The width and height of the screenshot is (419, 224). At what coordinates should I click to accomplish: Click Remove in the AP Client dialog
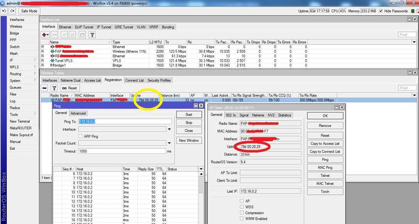coord(325,126)
